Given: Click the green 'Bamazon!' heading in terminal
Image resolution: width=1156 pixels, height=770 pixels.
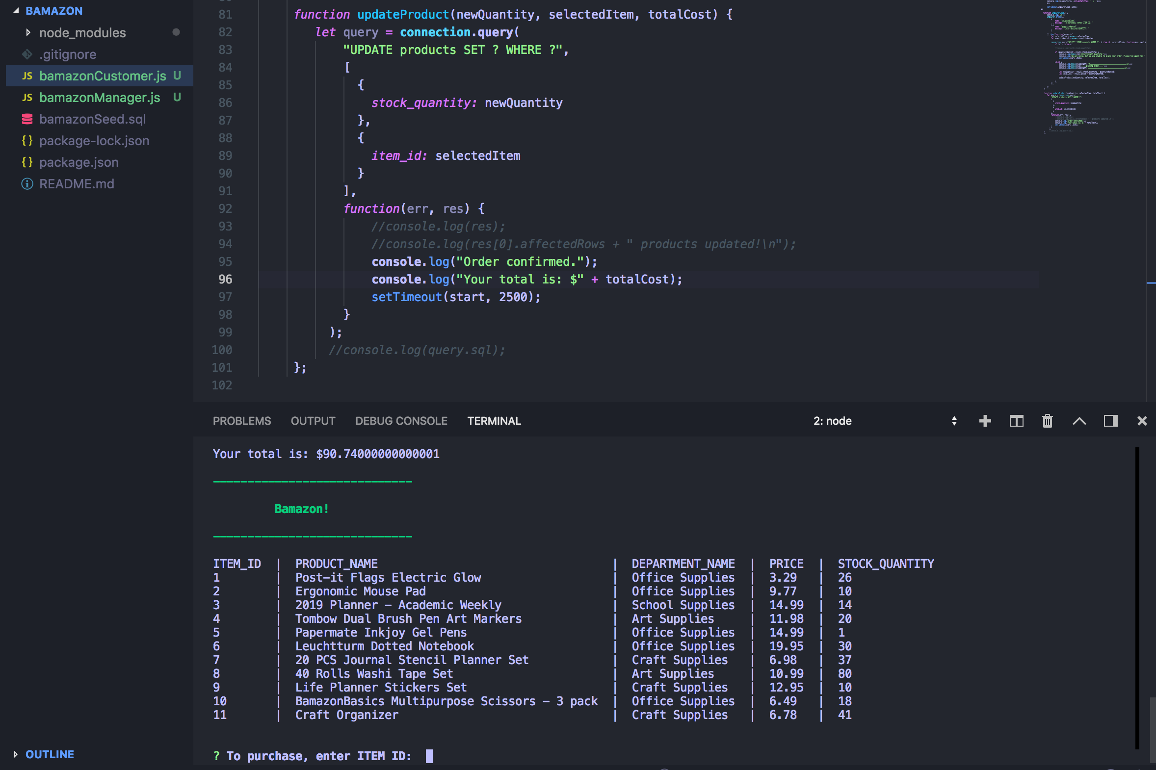Looking at the screenshot, I should 302,509.
